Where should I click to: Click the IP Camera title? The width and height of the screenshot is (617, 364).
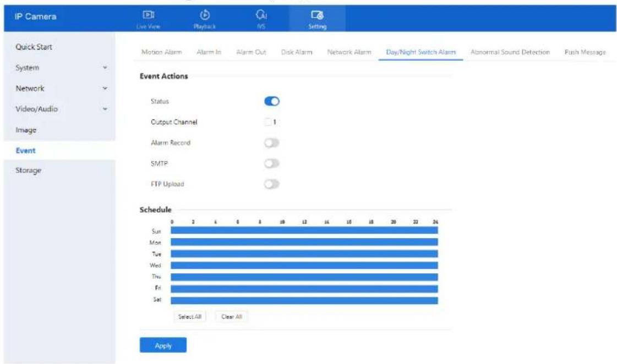(35, 16)
